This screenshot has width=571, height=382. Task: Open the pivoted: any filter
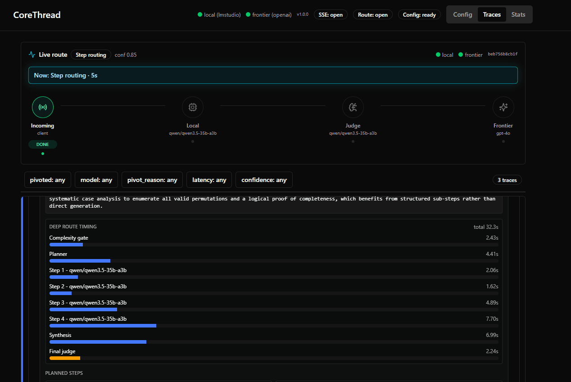tap(48, 180)
